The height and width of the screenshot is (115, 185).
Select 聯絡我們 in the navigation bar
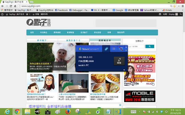[121, 32]
